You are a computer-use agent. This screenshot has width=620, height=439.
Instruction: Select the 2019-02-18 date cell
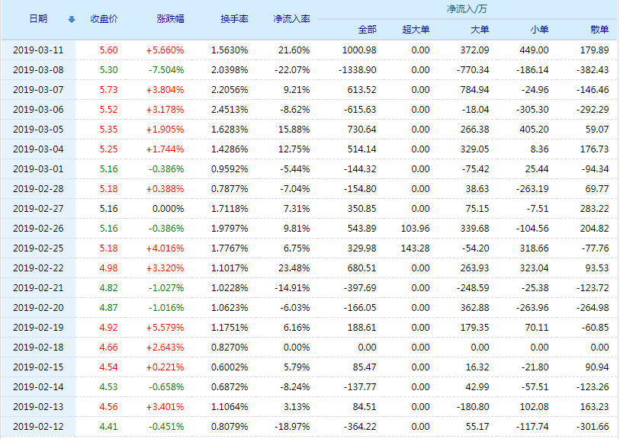point(38,348)
